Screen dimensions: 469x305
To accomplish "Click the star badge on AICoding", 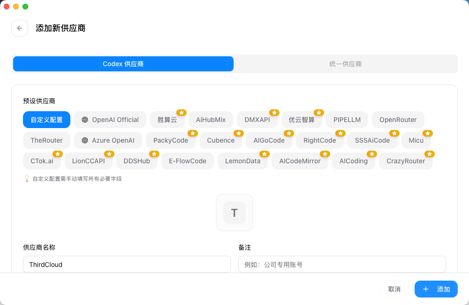I will (x=372, y=154).
